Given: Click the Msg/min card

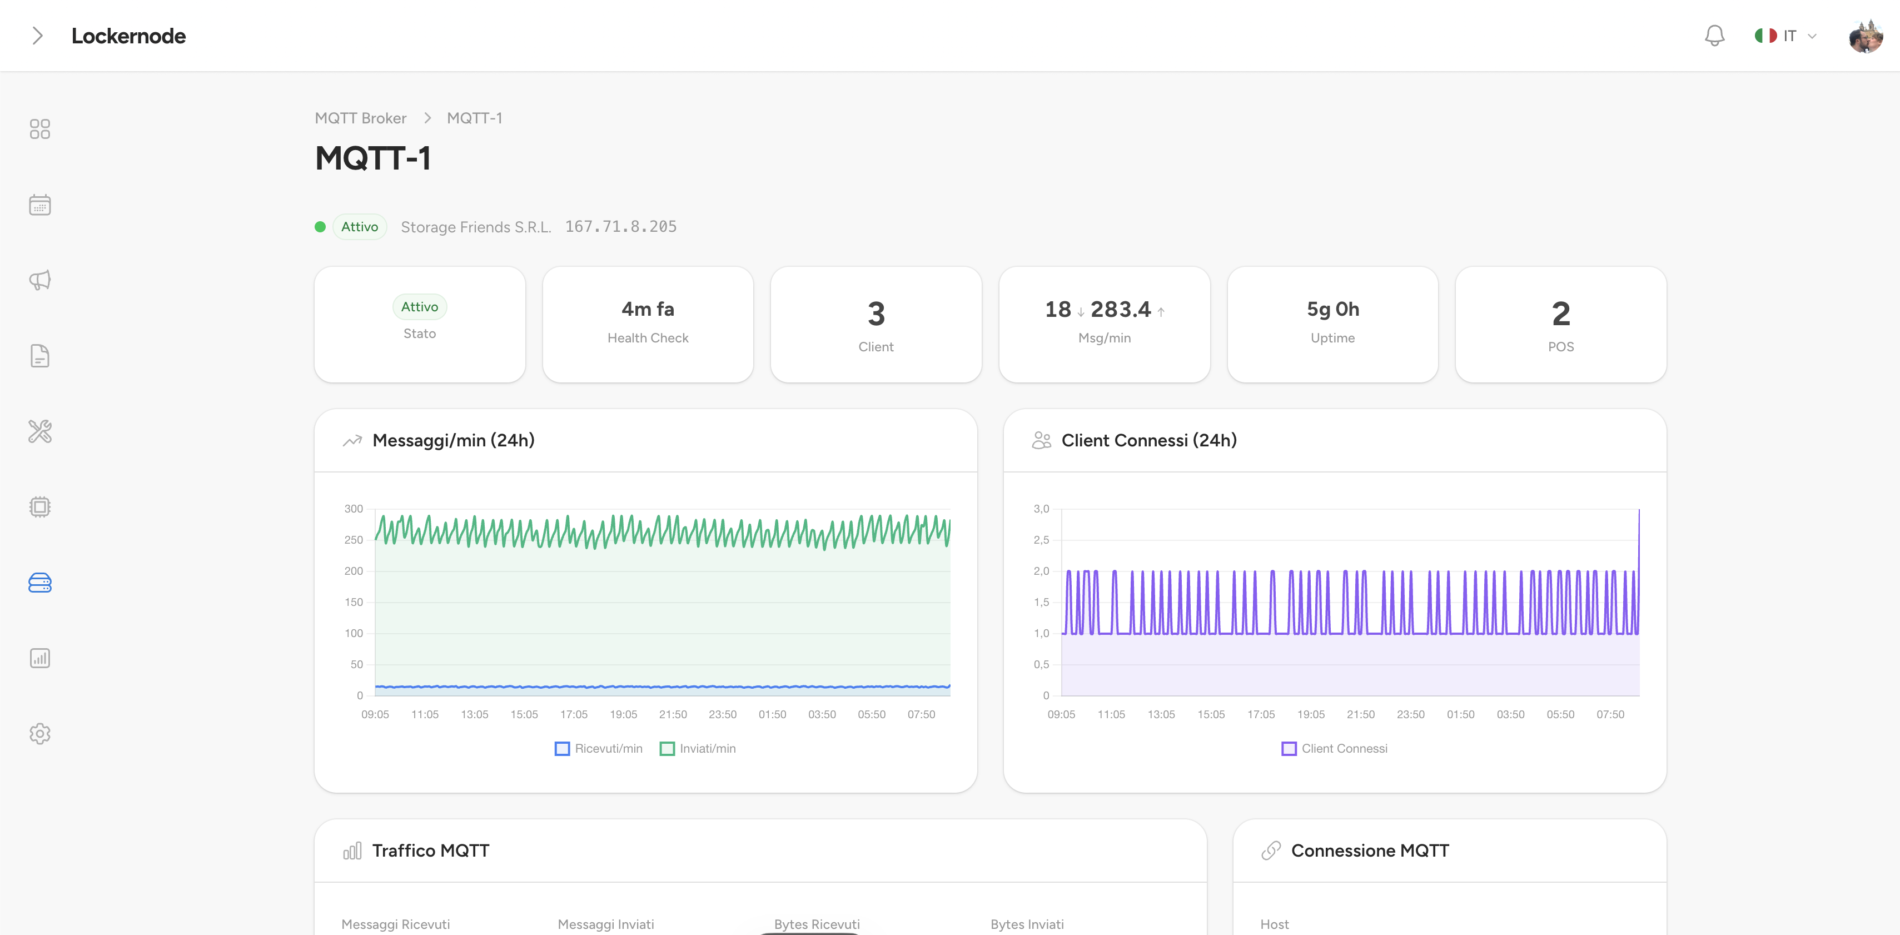Looking at the screenshot, I should 1104,325.
